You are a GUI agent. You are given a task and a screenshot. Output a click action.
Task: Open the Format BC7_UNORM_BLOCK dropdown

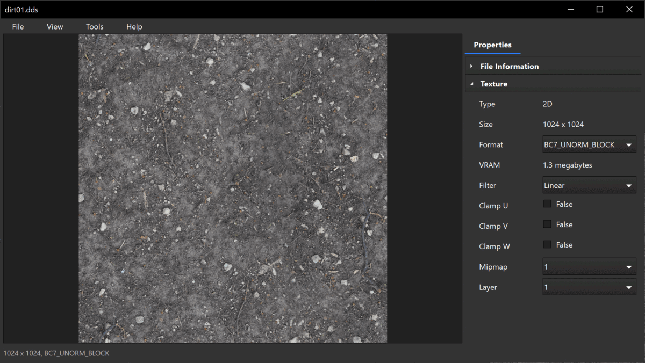589,144
